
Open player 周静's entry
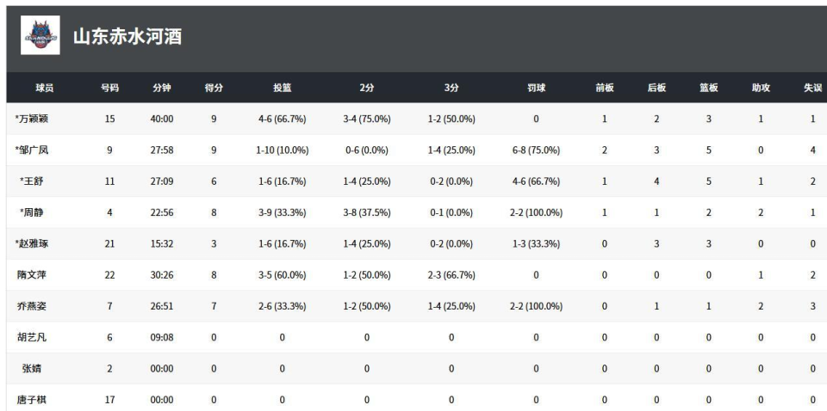tap(34, 212)
